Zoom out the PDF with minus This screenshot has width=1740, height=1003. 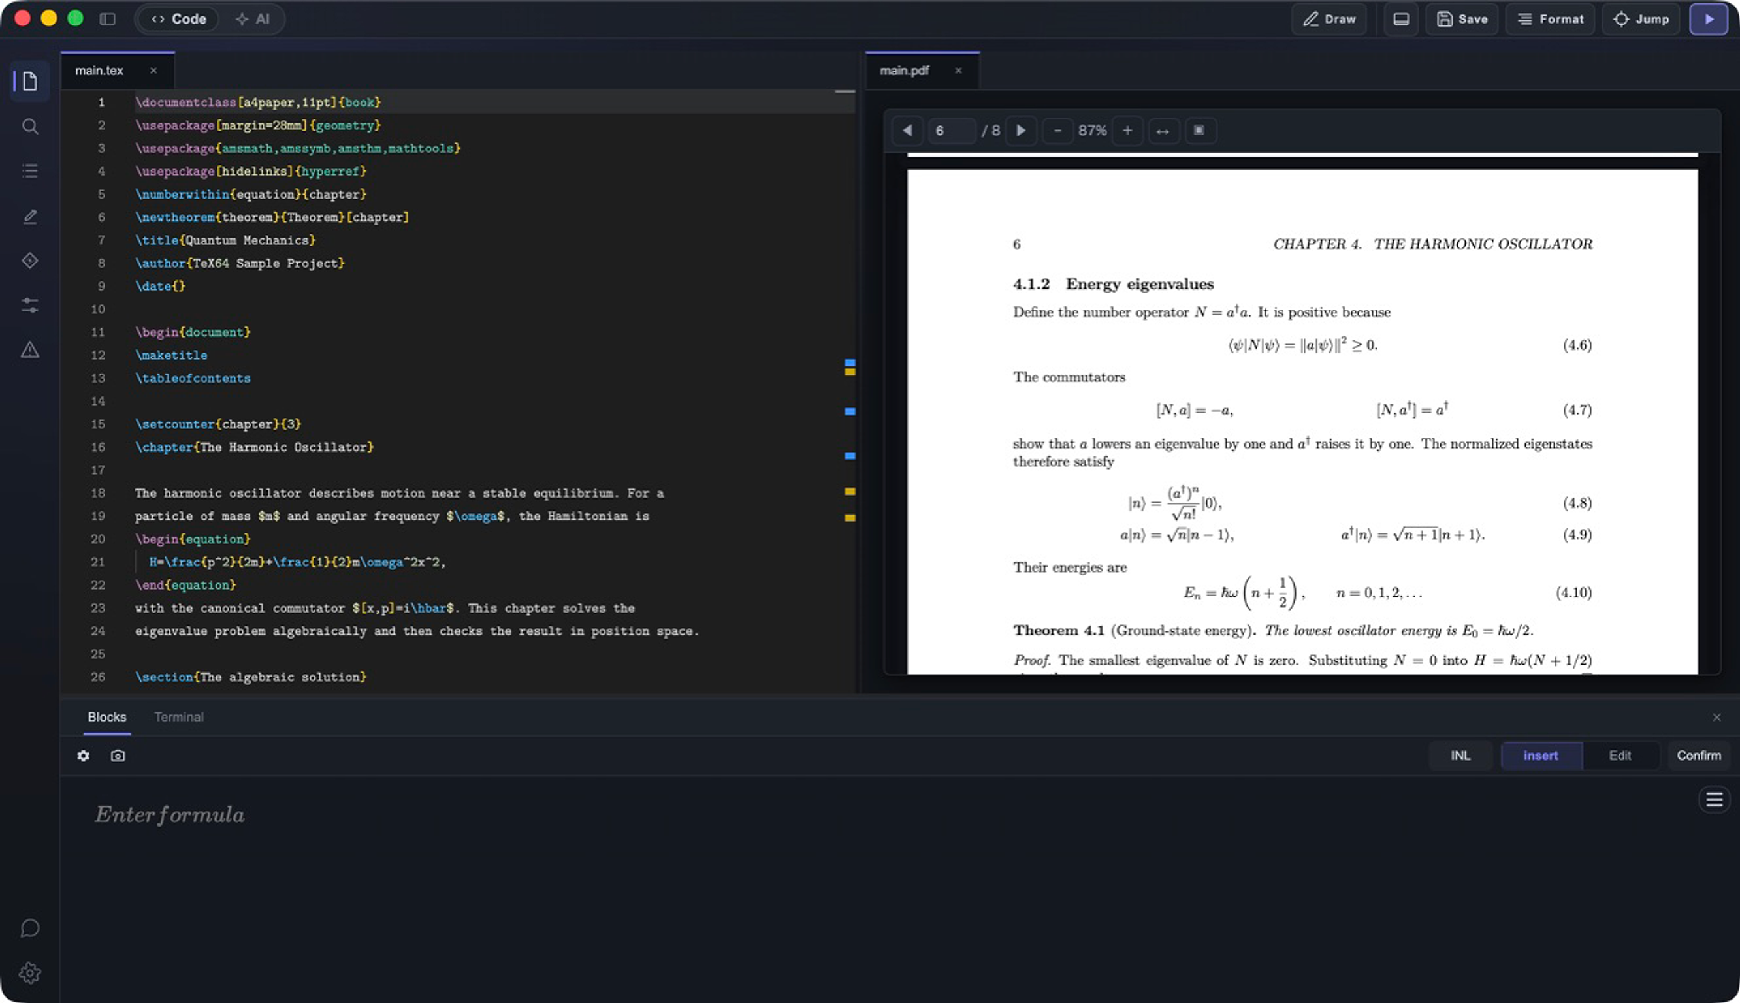pos(1058,130)
